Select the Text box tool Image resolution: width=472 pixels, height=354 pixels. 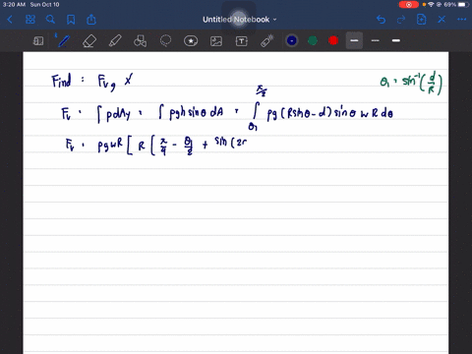click(x=242, y=41)
